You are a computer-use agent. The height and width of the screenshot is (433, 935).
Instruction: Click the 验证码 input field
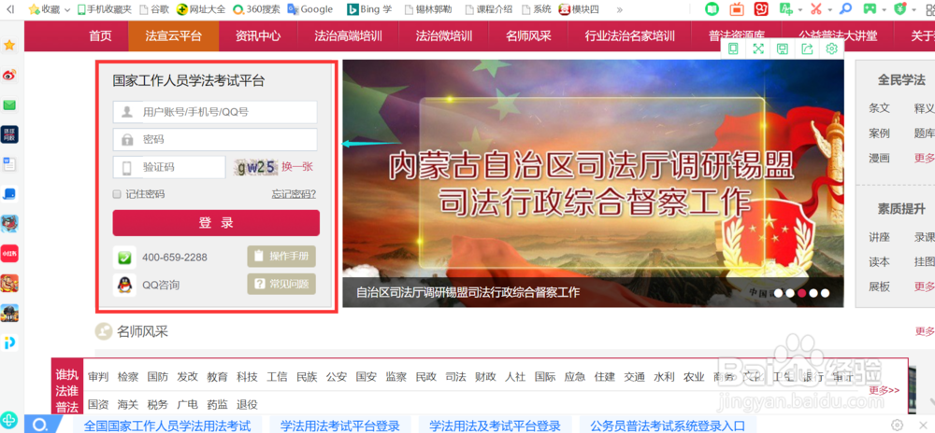pos(169,167)
